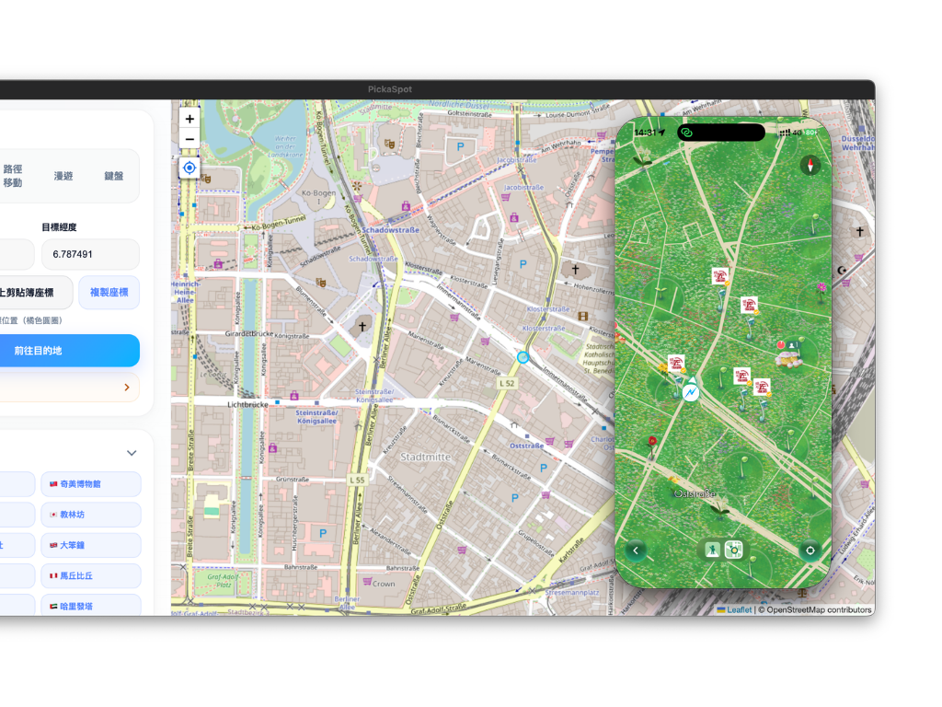Zoom out on the Leaflet map
This screenshot has width=942, height=707.
click(x=190, y=139)
